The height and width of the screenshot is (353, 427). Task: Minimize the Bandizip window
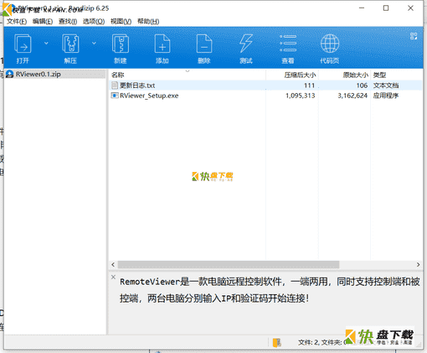pos(362,8)
